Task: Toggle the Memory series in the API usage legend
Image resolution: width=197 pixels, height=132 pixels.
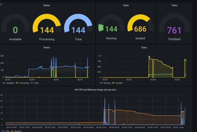Action: [18, 131]
